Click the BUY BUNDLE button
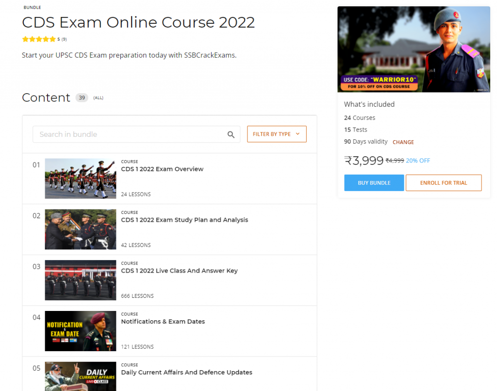The width and height of the screenshot is (497, 391). coord(374,182)
